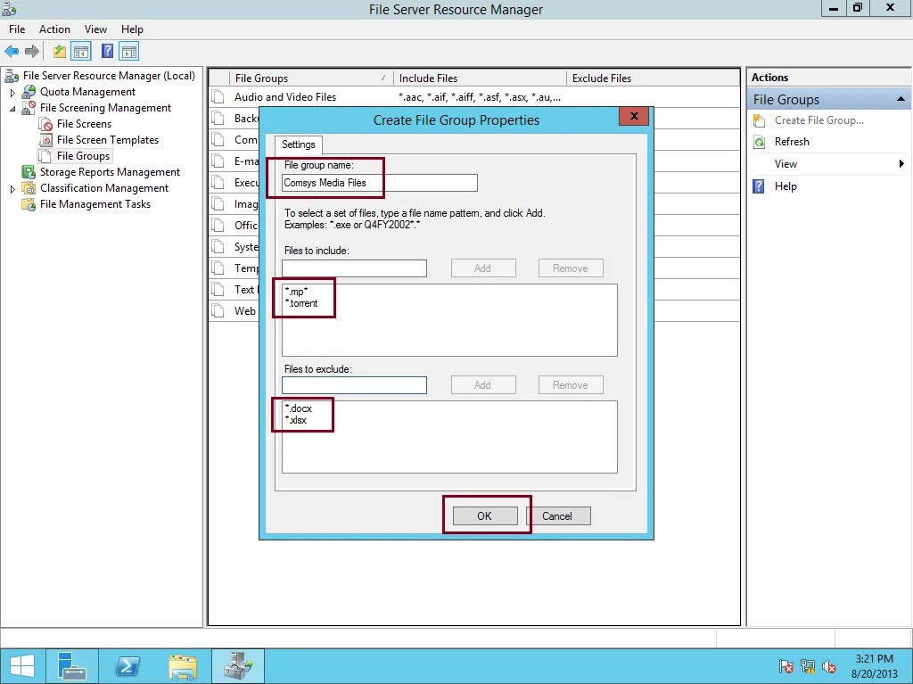Click Remove next to Files to exclude

click(x=571, y=385)
